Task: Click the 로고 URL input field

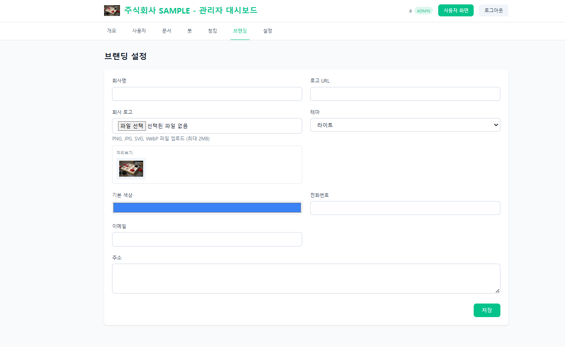Action: coord(405,94)
